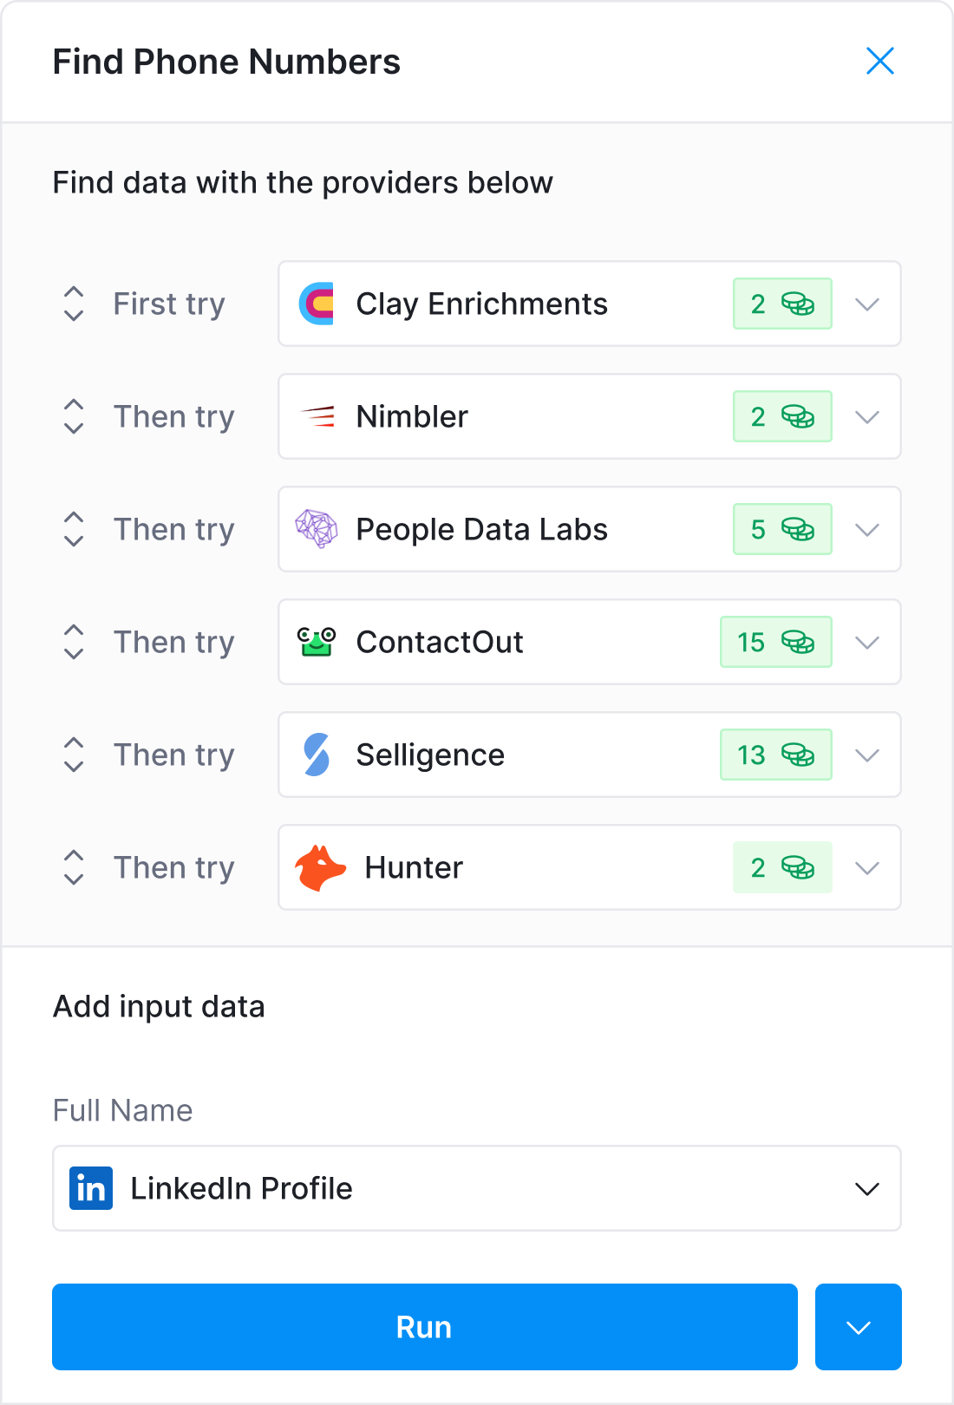Expand the Clay Enrichments provider options
Image resolution: width=954 pixels, height=1405 pixels.
pyautogui.click(x=866, y=304)
